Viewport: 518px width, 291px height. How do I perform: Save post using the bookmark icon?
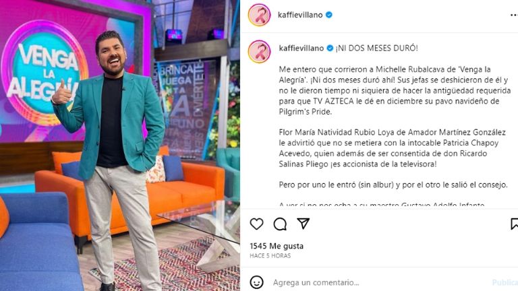pos(514,224)
